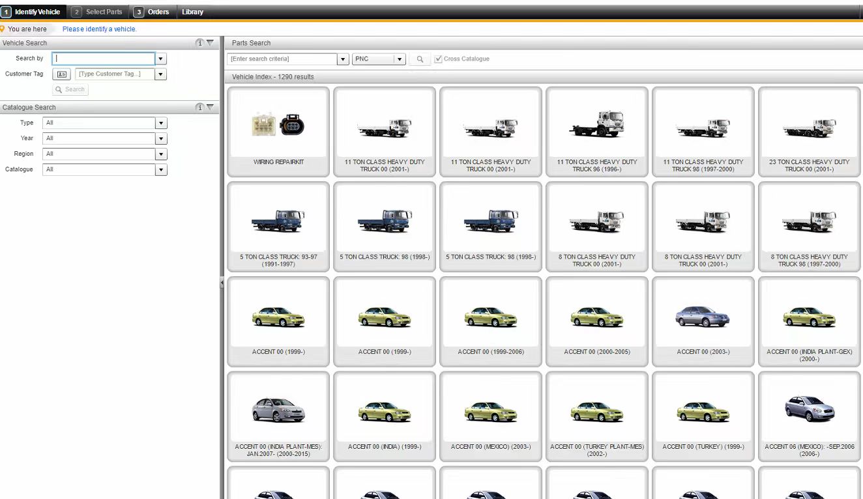Open the Search by dropdown arrow
This screenshot has width=863, height=499.
pyautogui.click(x=161, y=59)
